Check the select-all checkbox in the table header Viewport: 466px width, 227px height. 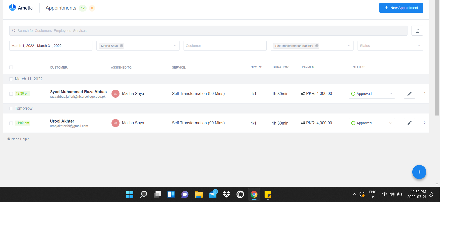click(x=11, y=67)
